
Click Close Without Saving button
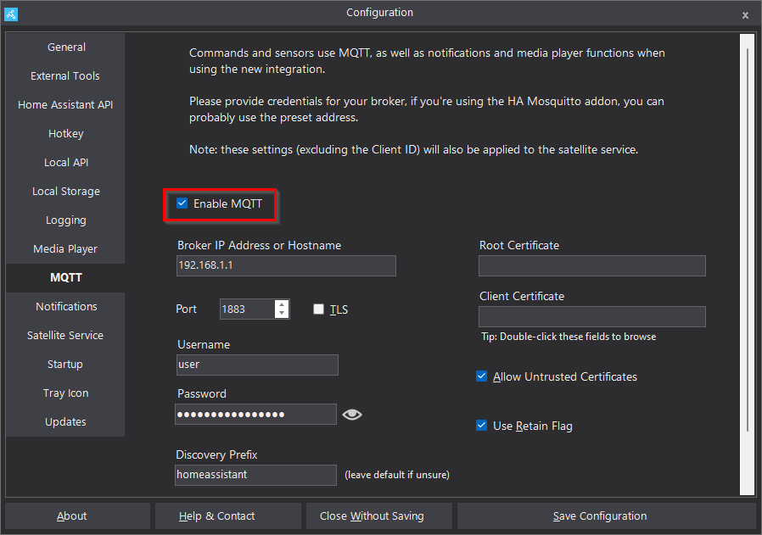pos(379,515)
